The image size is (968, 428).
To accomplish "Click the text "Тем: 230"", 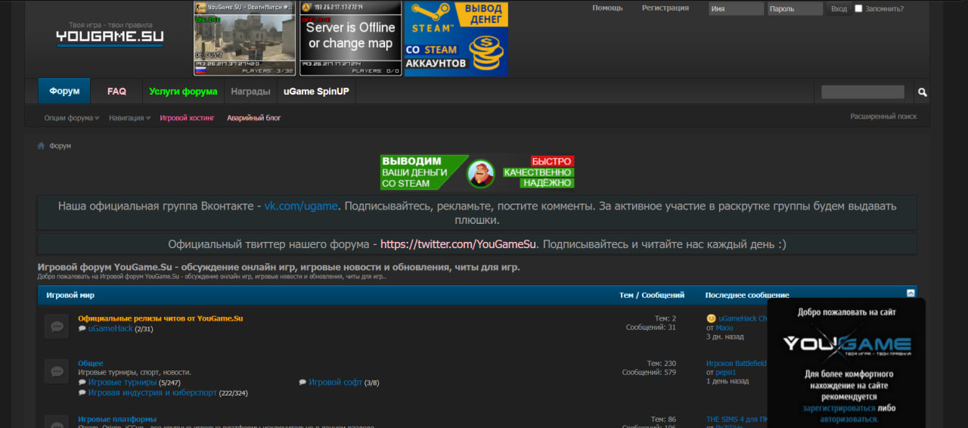I will click(x=662, y=364).
